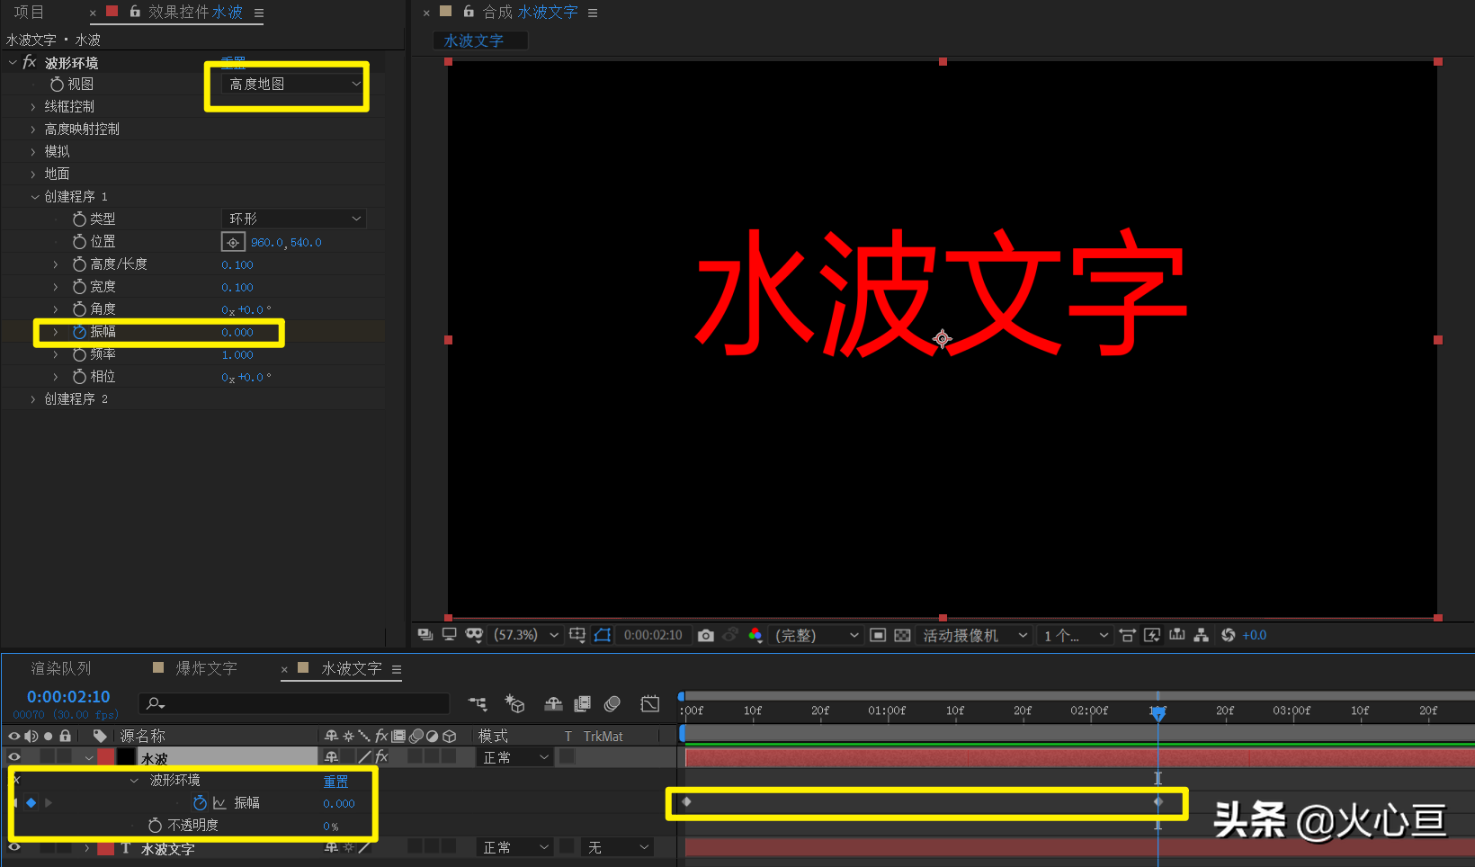Click the timeline search field
The width and height of the screenshot is (1475, 867).
(x=294, y=703)
